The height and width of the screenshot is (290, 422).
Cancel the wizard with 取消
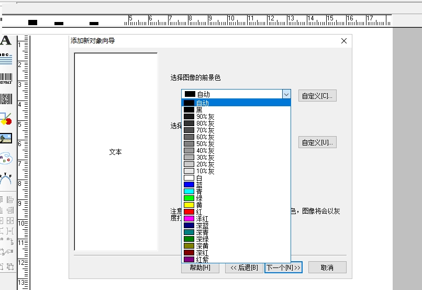[327, 267]
